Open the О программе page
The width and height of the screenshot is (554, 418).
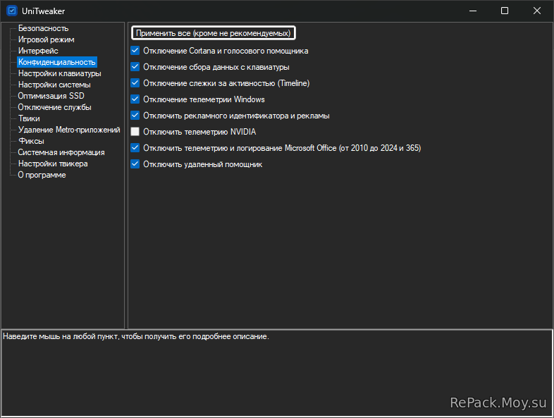[x=42, y=175]
